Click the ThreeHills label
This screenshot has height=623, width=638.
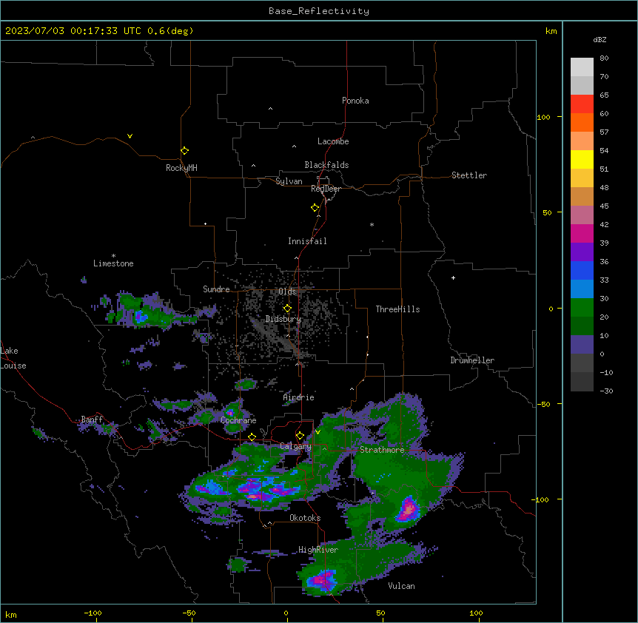point(397,309)
